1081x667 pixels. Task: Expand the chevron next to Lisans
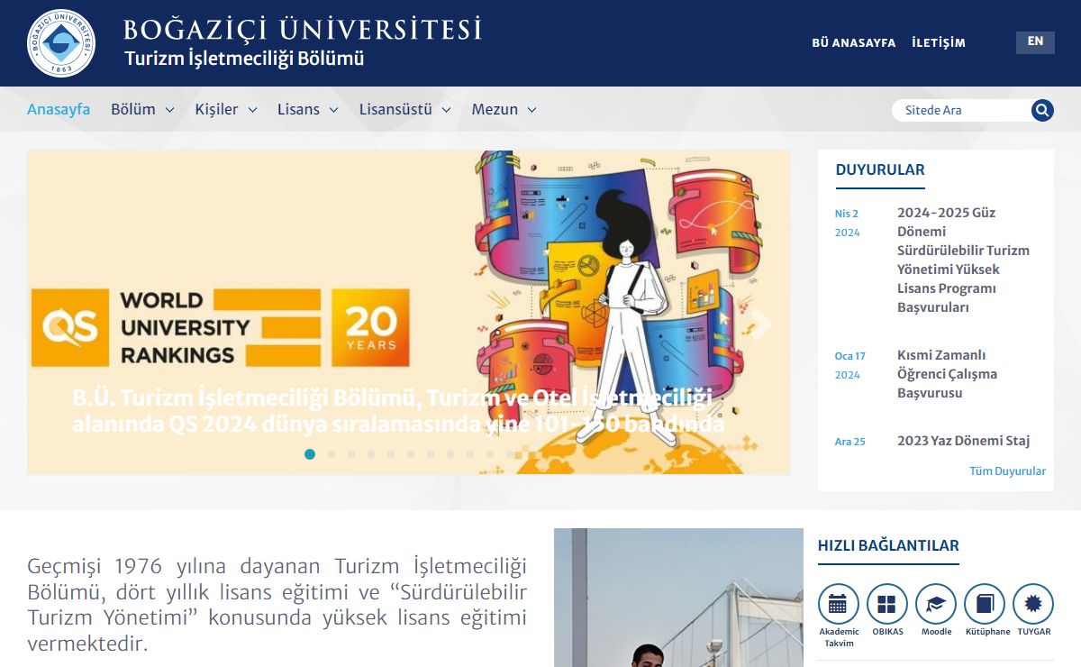click(333, 110)
